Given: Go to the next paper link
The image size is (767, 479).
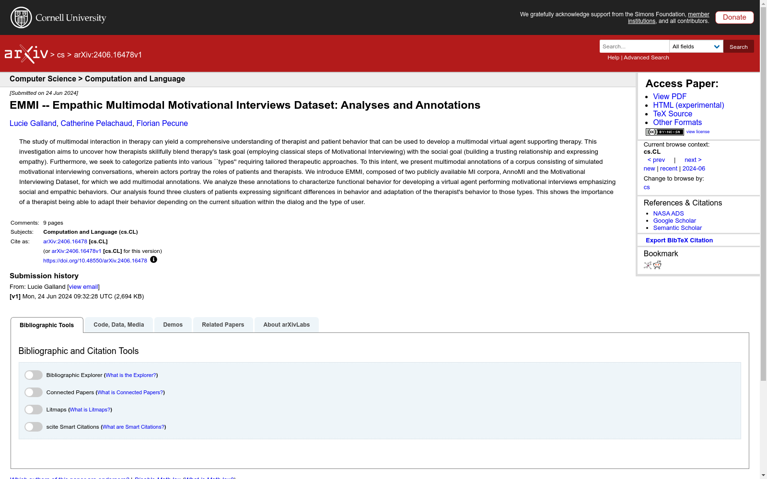Looking at the screenshot, I should [693, 160].
